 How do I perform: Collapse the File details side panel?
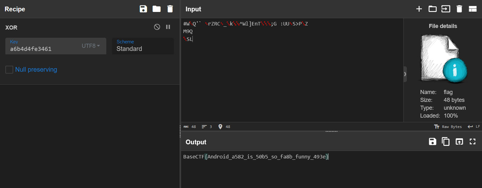[x=405, y=74]
